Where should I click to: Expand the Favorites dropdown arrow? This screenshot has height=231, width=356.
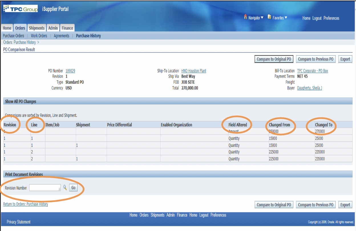tap(286, 18)
